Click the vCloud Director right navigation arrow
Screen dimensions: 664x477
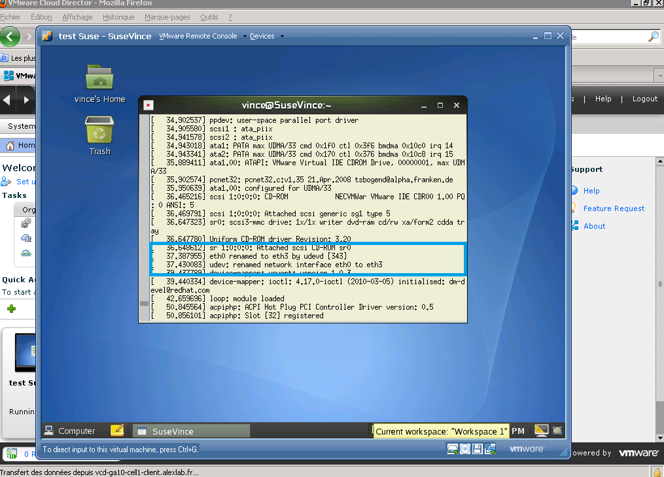coord(26,100)
